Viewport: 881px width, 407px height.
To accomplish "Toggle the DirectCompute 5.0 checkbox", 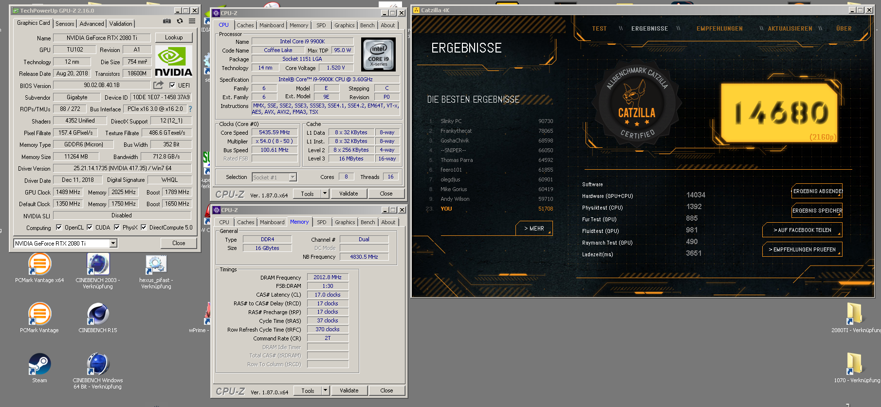I will [144, 227].
